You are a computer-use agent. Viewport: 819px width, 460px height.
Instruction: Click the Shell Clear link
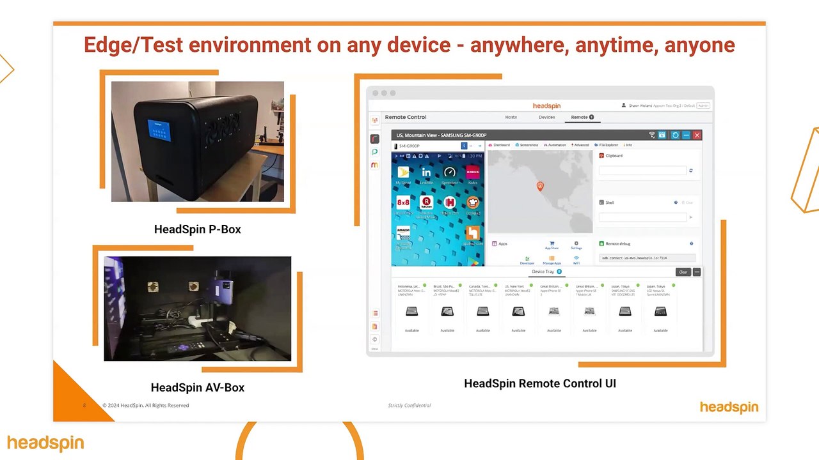pyautogui.click(x=687, y=203)
